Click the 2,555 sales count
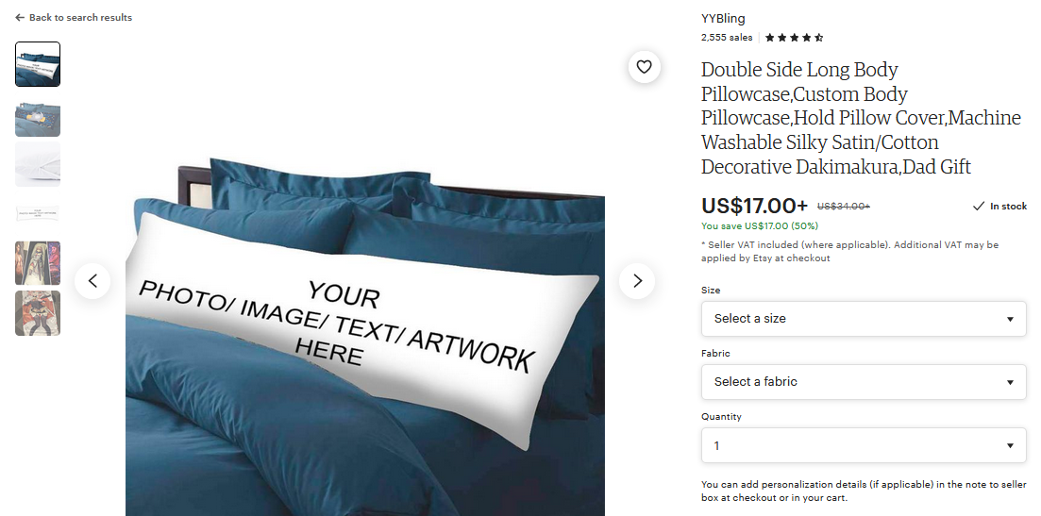This screenshot has height=516, width=1041. (727, 38)
